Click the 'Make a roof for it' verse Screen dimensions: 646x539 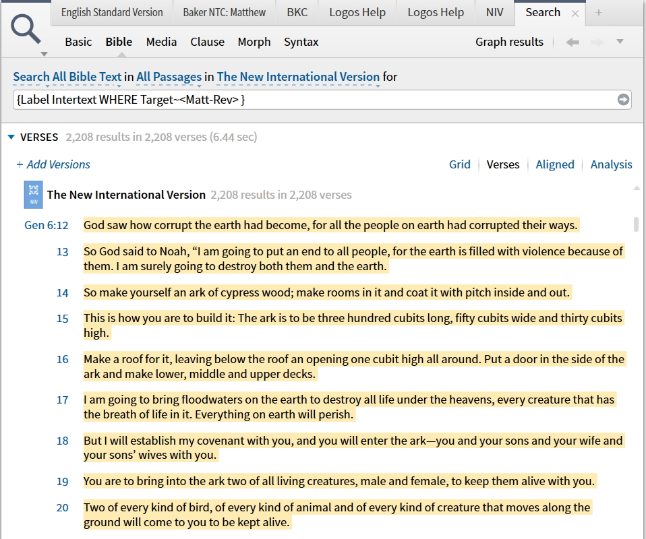pos(354,367)
